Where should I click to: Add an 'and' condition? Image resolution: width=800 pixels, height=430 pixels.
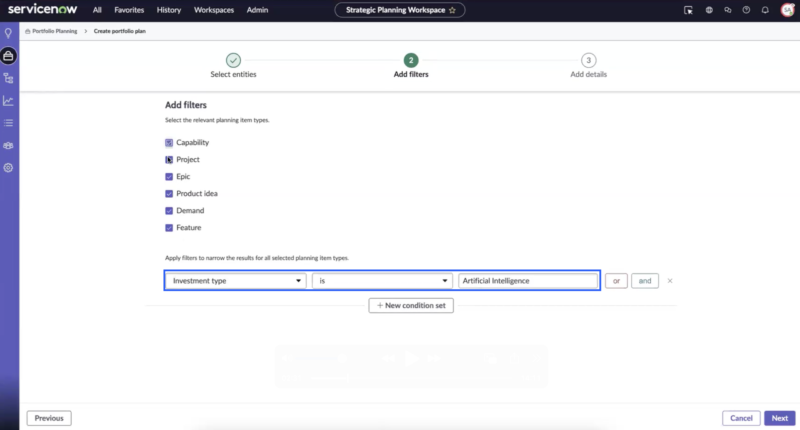coord(645,281)
